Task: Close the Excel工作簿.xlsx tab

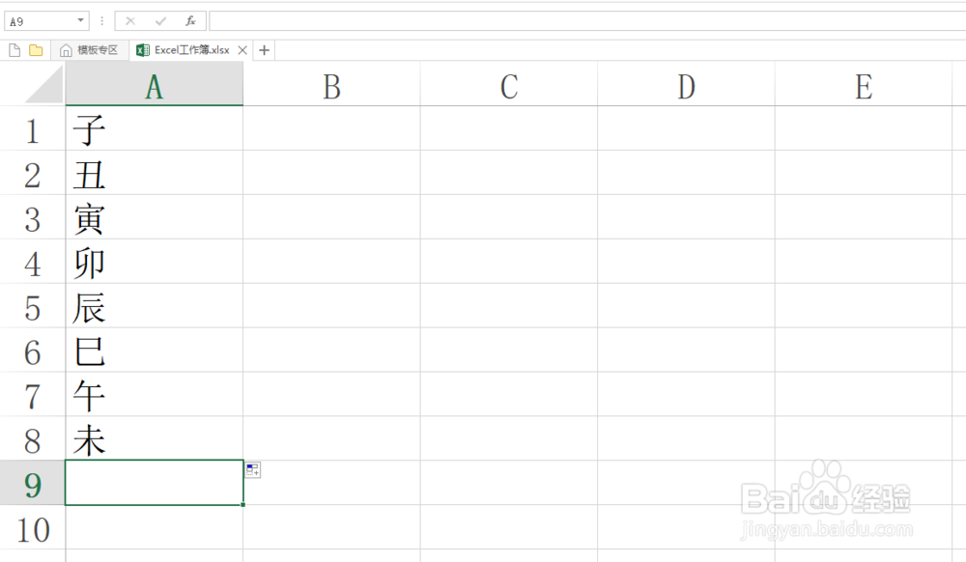Action: [x=242, y=50]
